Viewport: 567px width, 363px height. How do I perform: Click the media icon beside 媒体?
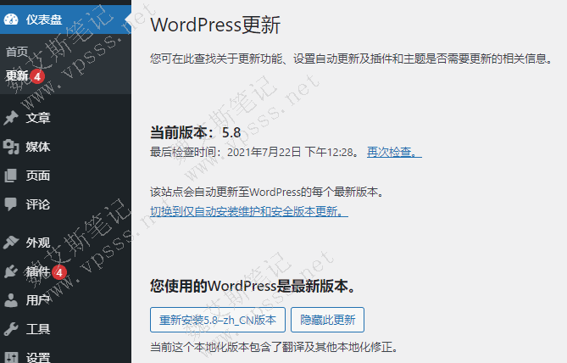click(x=11, y=147)
